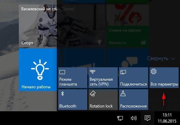Click the volume speaker tray icon

tap(134, 118)
